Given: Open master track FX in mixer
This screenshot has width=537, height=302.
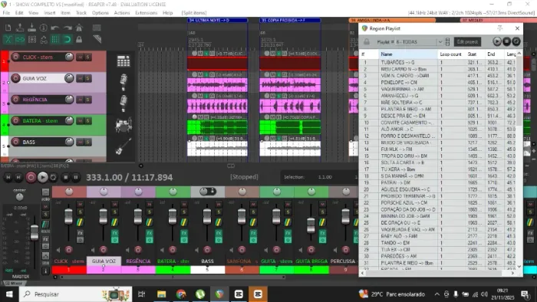Looking at the screenshot, I should coord(45,239).
